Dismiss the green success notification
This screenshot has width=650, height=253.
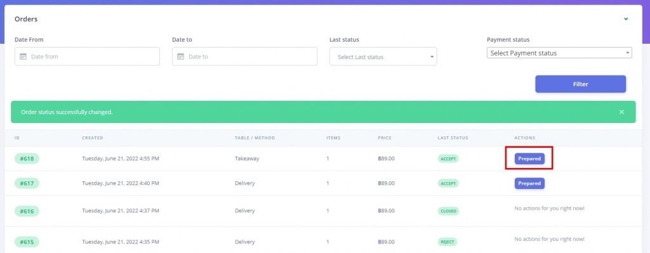(621, 112)
